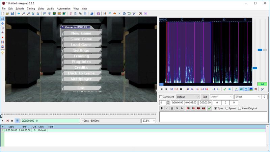Toggle spectrum analyzer mode
270x152 pixels.
click(x=251, y=89)
